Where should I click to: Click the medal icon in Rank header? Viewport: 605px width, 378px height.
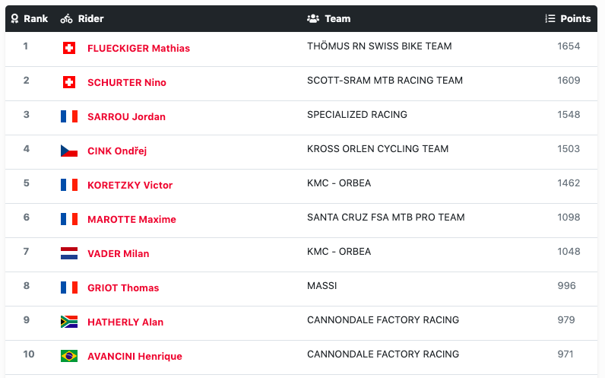click(x=14, y=18)
